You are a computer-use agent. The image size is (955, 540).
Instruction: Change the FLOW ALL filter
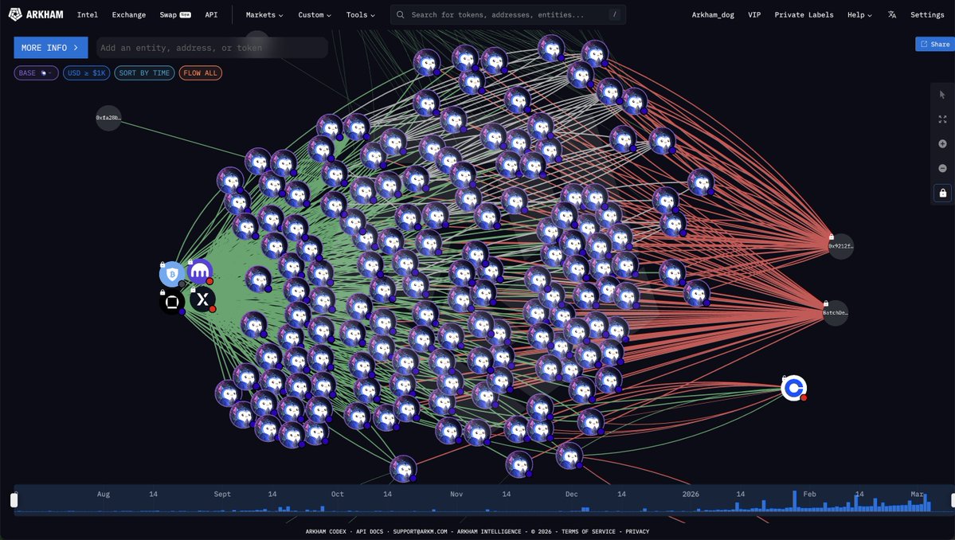[201, 73]
